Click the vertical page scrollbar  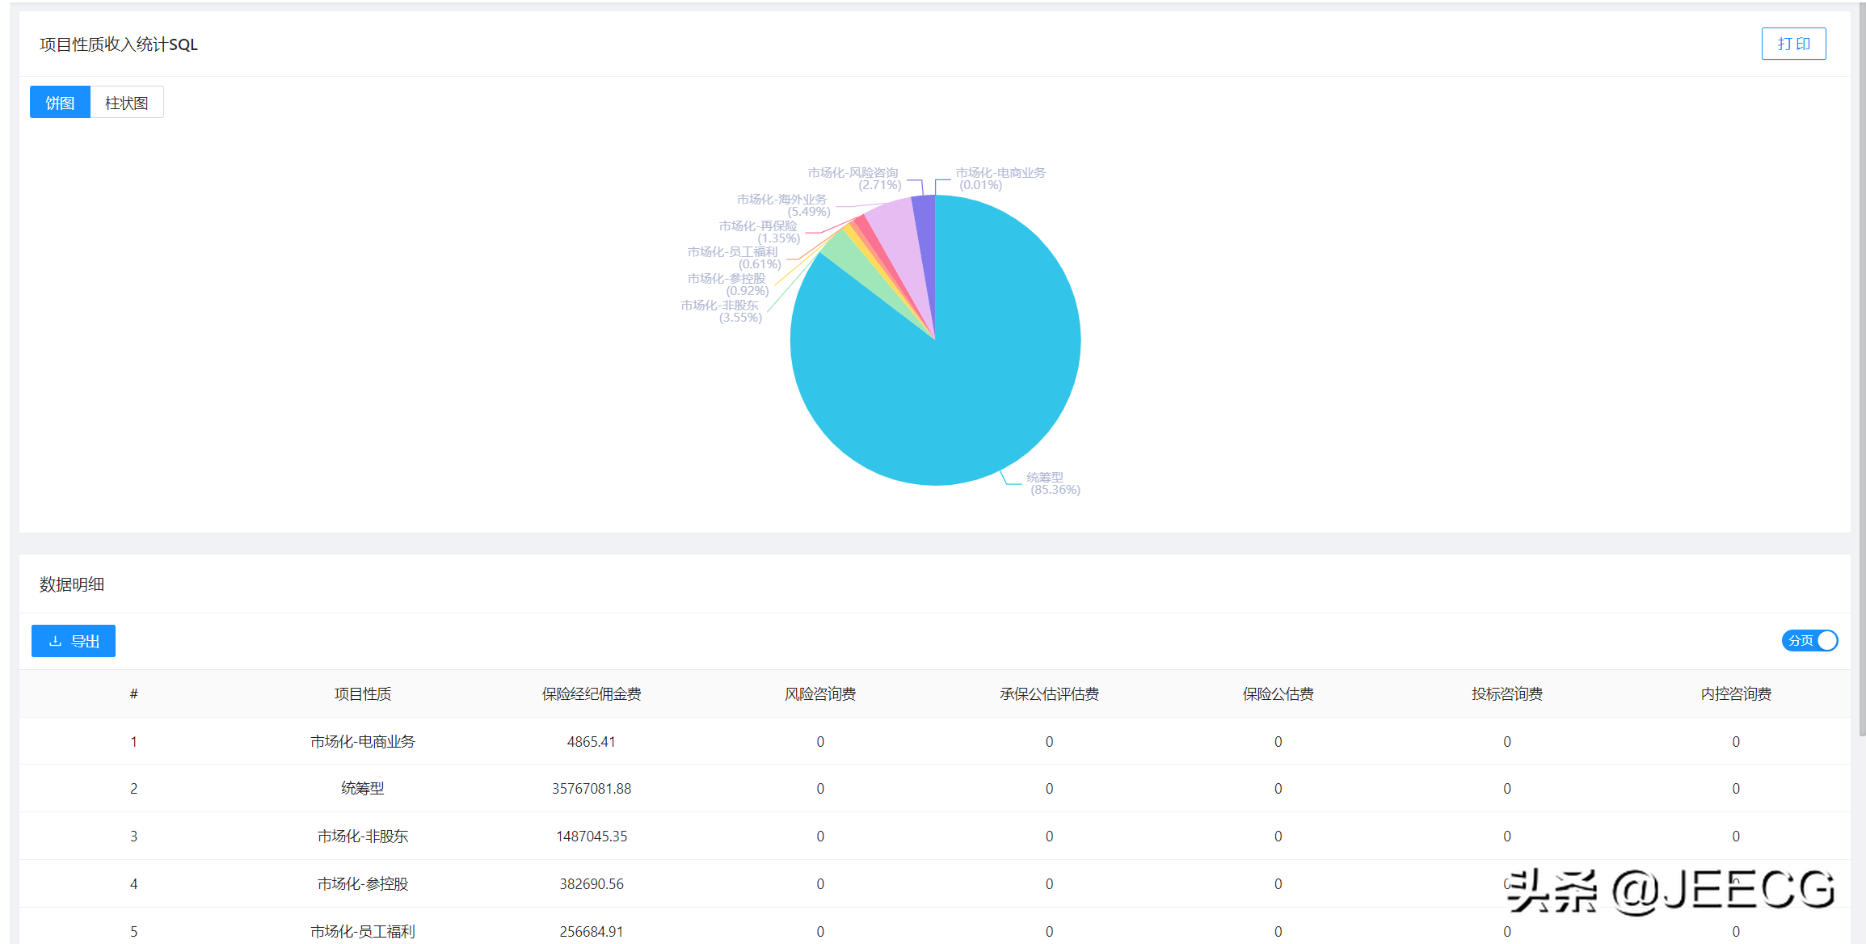point(1861,372)
